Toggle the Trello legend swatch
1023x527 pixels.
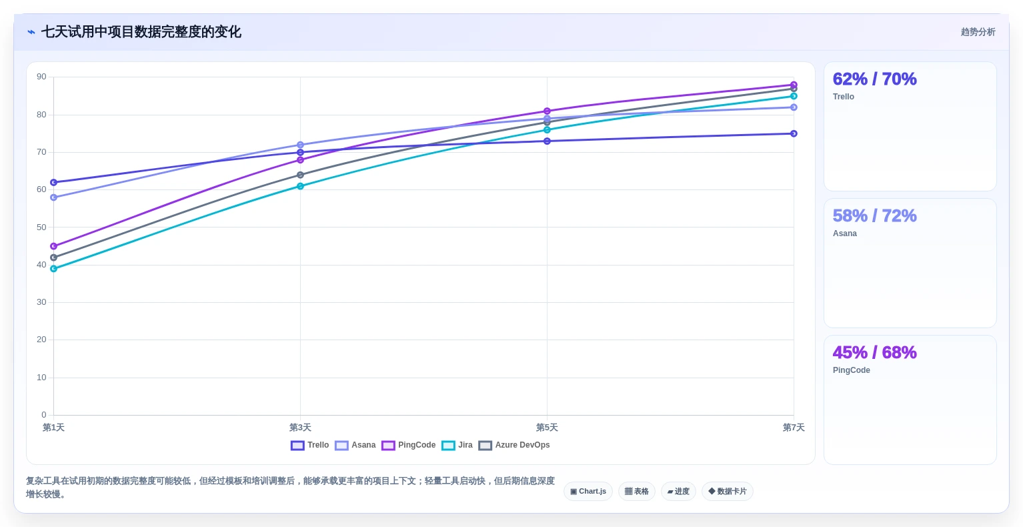click(297, 446)
